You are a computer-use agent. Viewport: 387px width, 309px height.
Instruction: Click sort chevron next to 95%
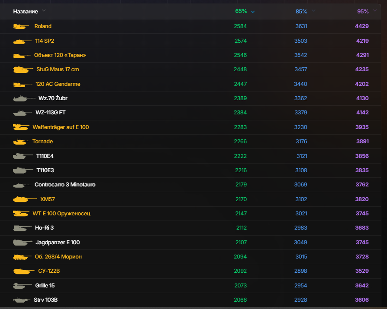point(374,11)
